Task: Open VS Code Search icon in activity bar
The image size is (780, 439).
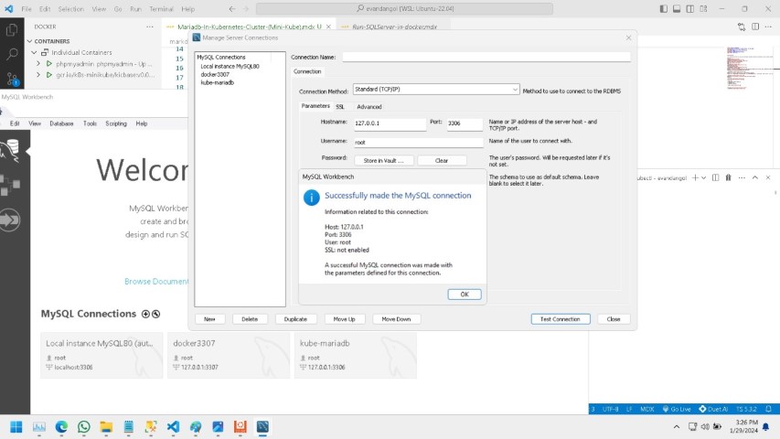Action: pyautogui.click(x=12, y=54)
